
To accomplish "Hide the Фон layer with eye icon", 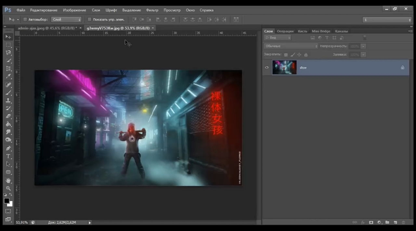I will [x=267, y=68].
